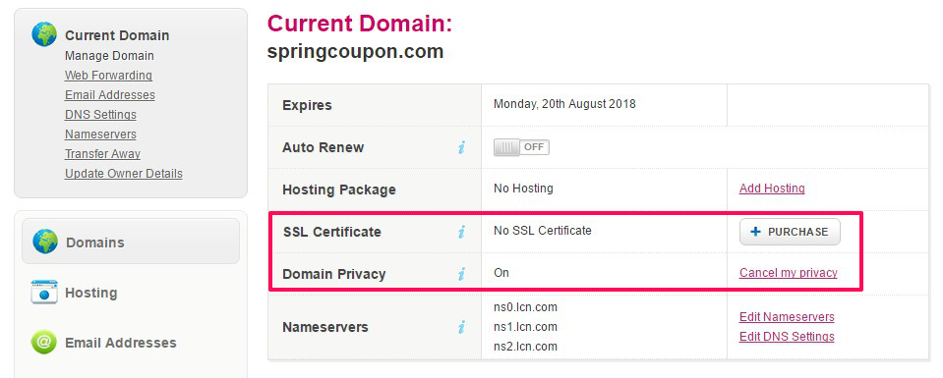Click Cancel my privacy link

[x=789, y=273]
